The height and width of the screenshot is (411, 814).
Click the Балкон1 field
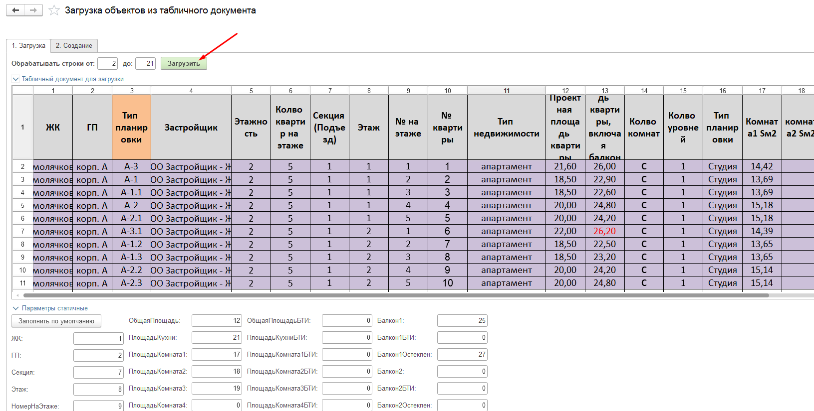462,320
